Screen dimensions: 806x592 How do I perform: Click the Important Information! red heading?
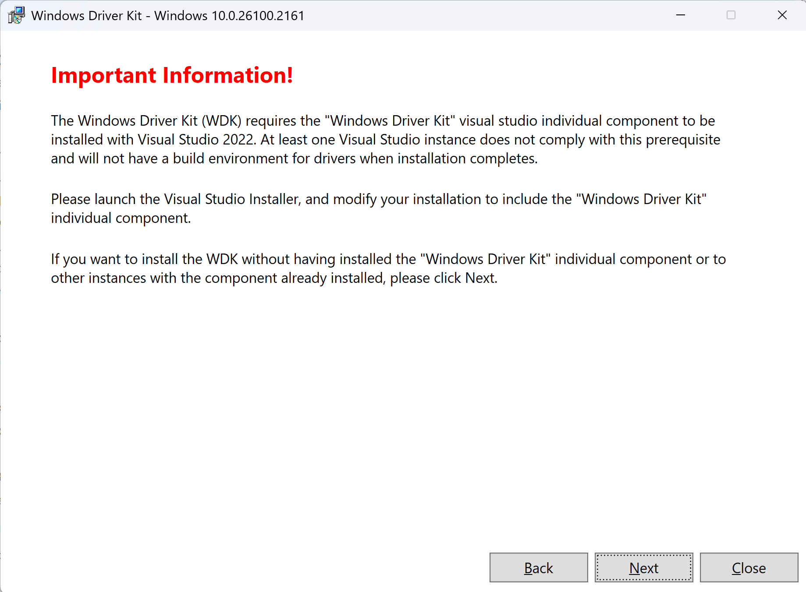click(172, 75)
